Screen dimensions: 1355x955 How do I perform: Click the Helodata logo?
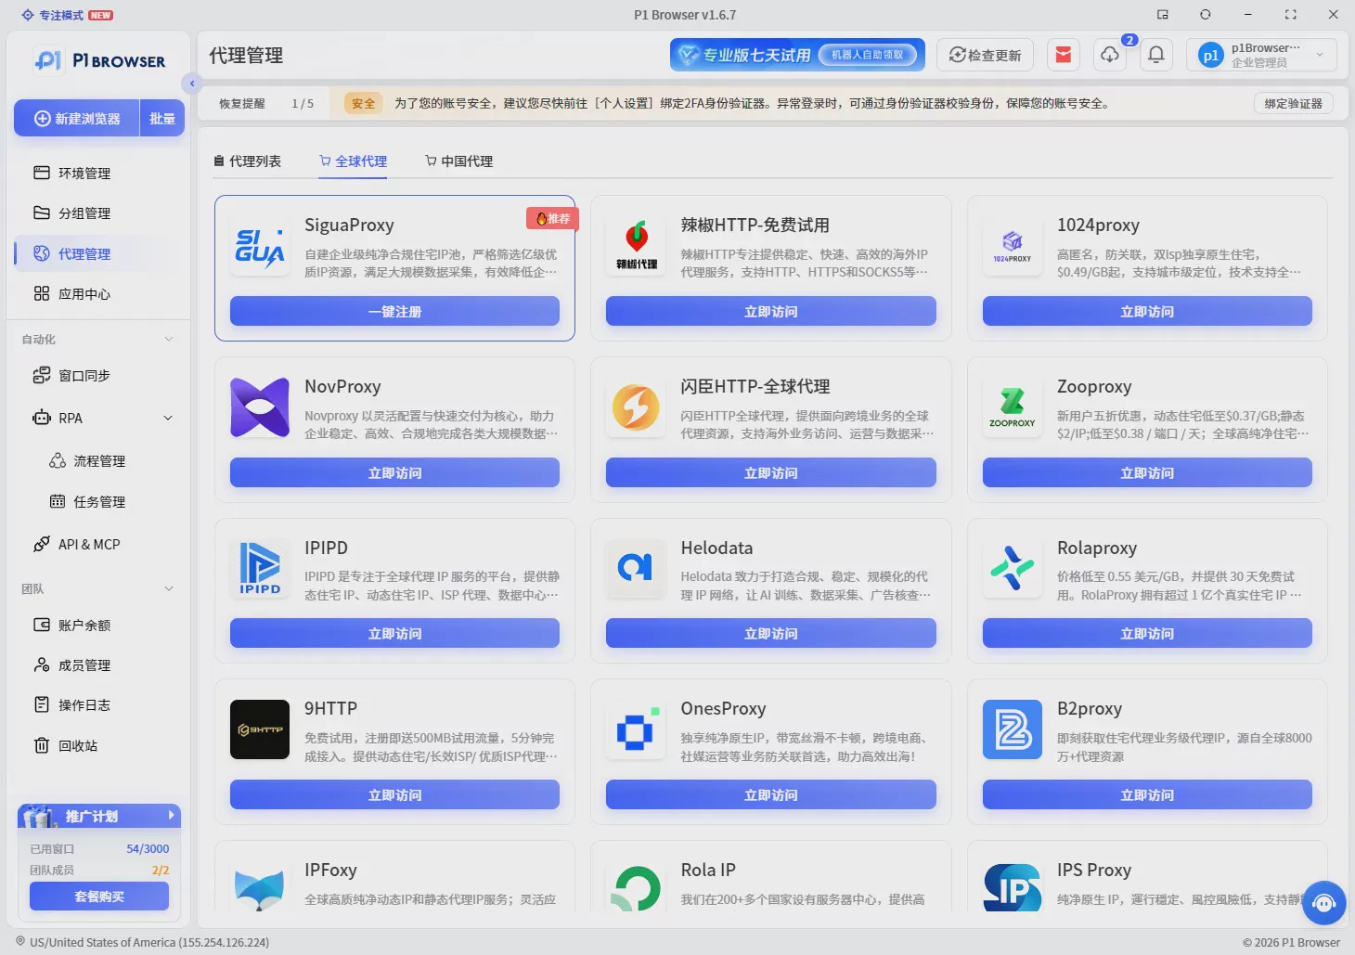(x=636, y=568)
